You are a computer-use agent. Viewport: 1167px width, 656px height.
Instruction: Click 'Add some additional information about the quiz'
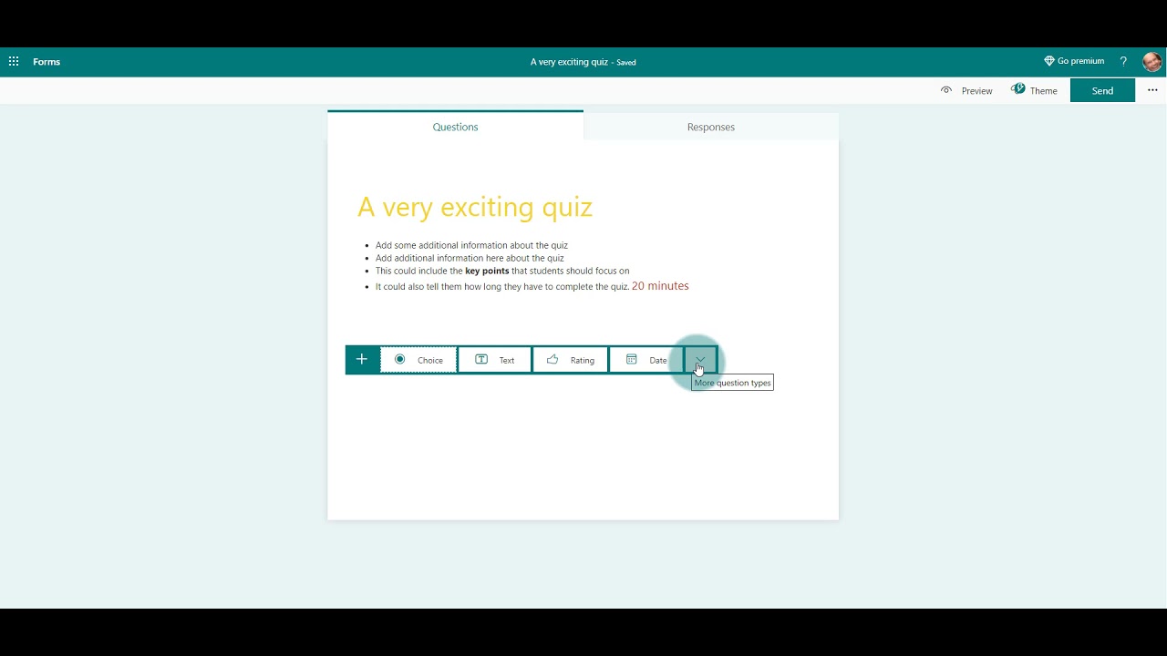pyautogui.click(x=471, y=245)
